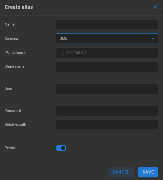Screen dimensions: 163x180
Task: Click the User input field
Action: [107, 89]
